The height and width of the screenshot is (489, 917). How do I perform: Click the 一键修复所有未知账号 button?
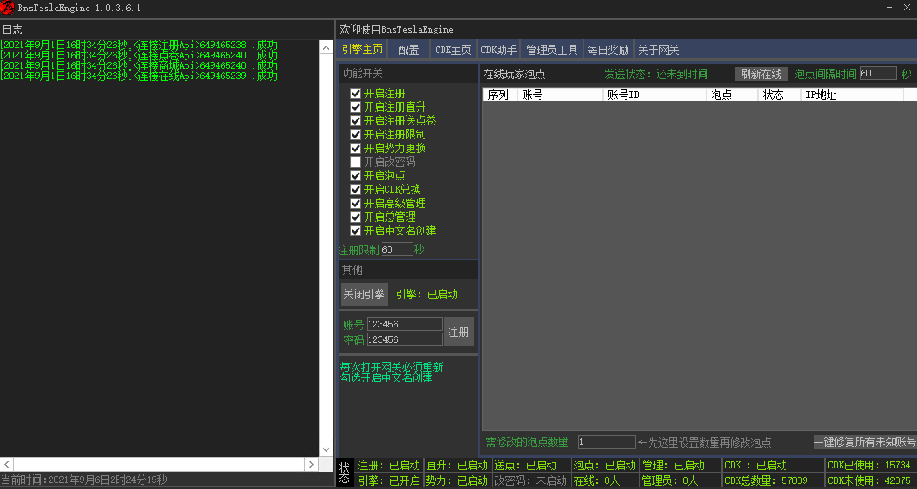click(865, 442)
